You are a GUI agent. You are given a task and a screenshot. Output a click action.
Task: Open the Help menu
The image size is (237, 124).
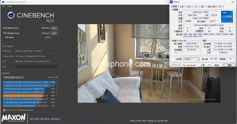coord(9,6)
